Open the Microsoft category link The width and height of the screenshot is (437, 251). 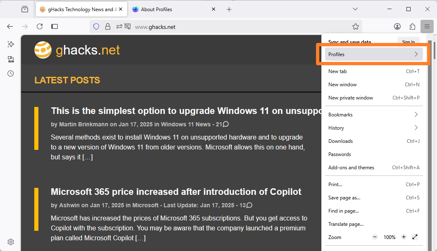coord(145,205)
